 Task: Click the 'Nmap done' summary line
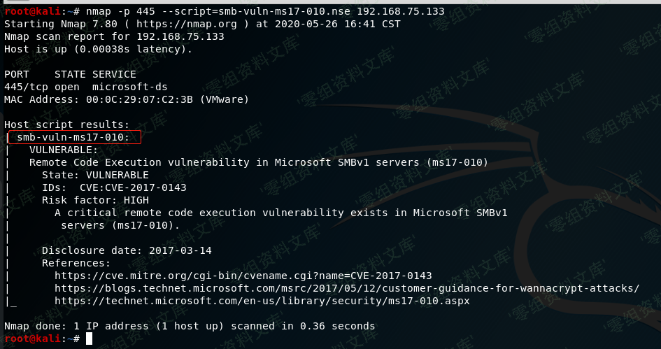pos(190,326)
